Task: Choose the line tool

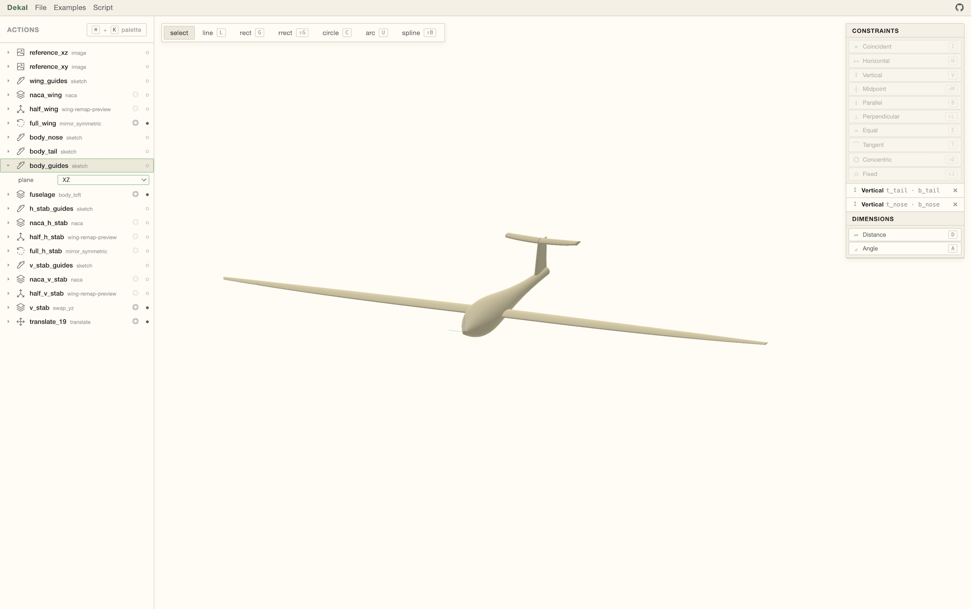Action: (x=214, y=33)
